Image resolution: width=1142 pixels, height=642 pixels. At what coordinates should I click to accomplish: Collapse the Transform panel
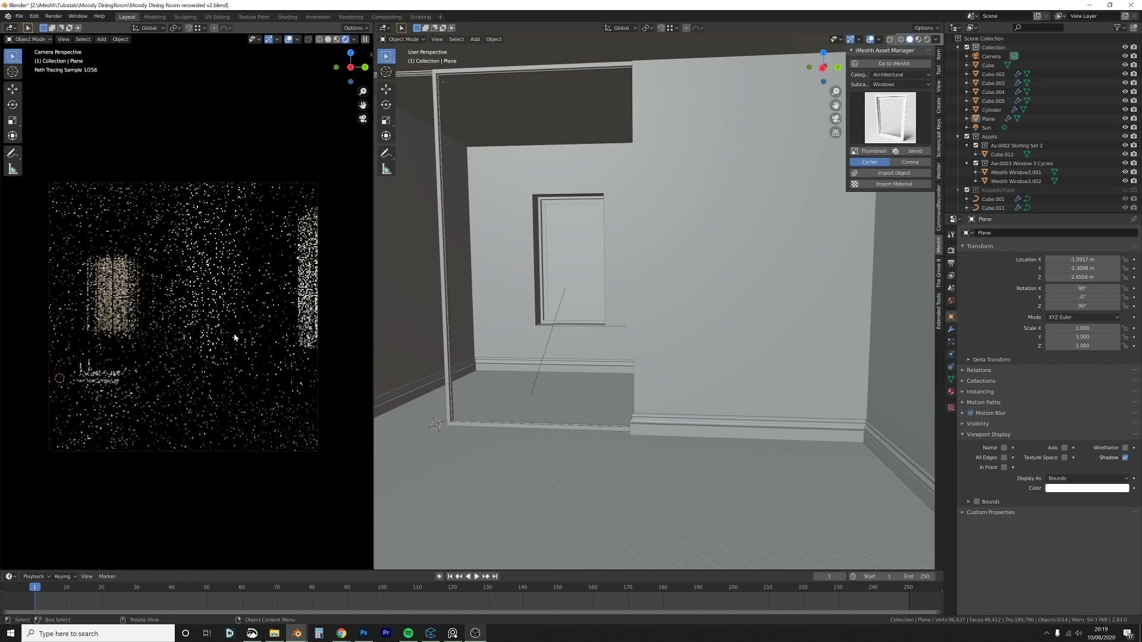[980, 246]
